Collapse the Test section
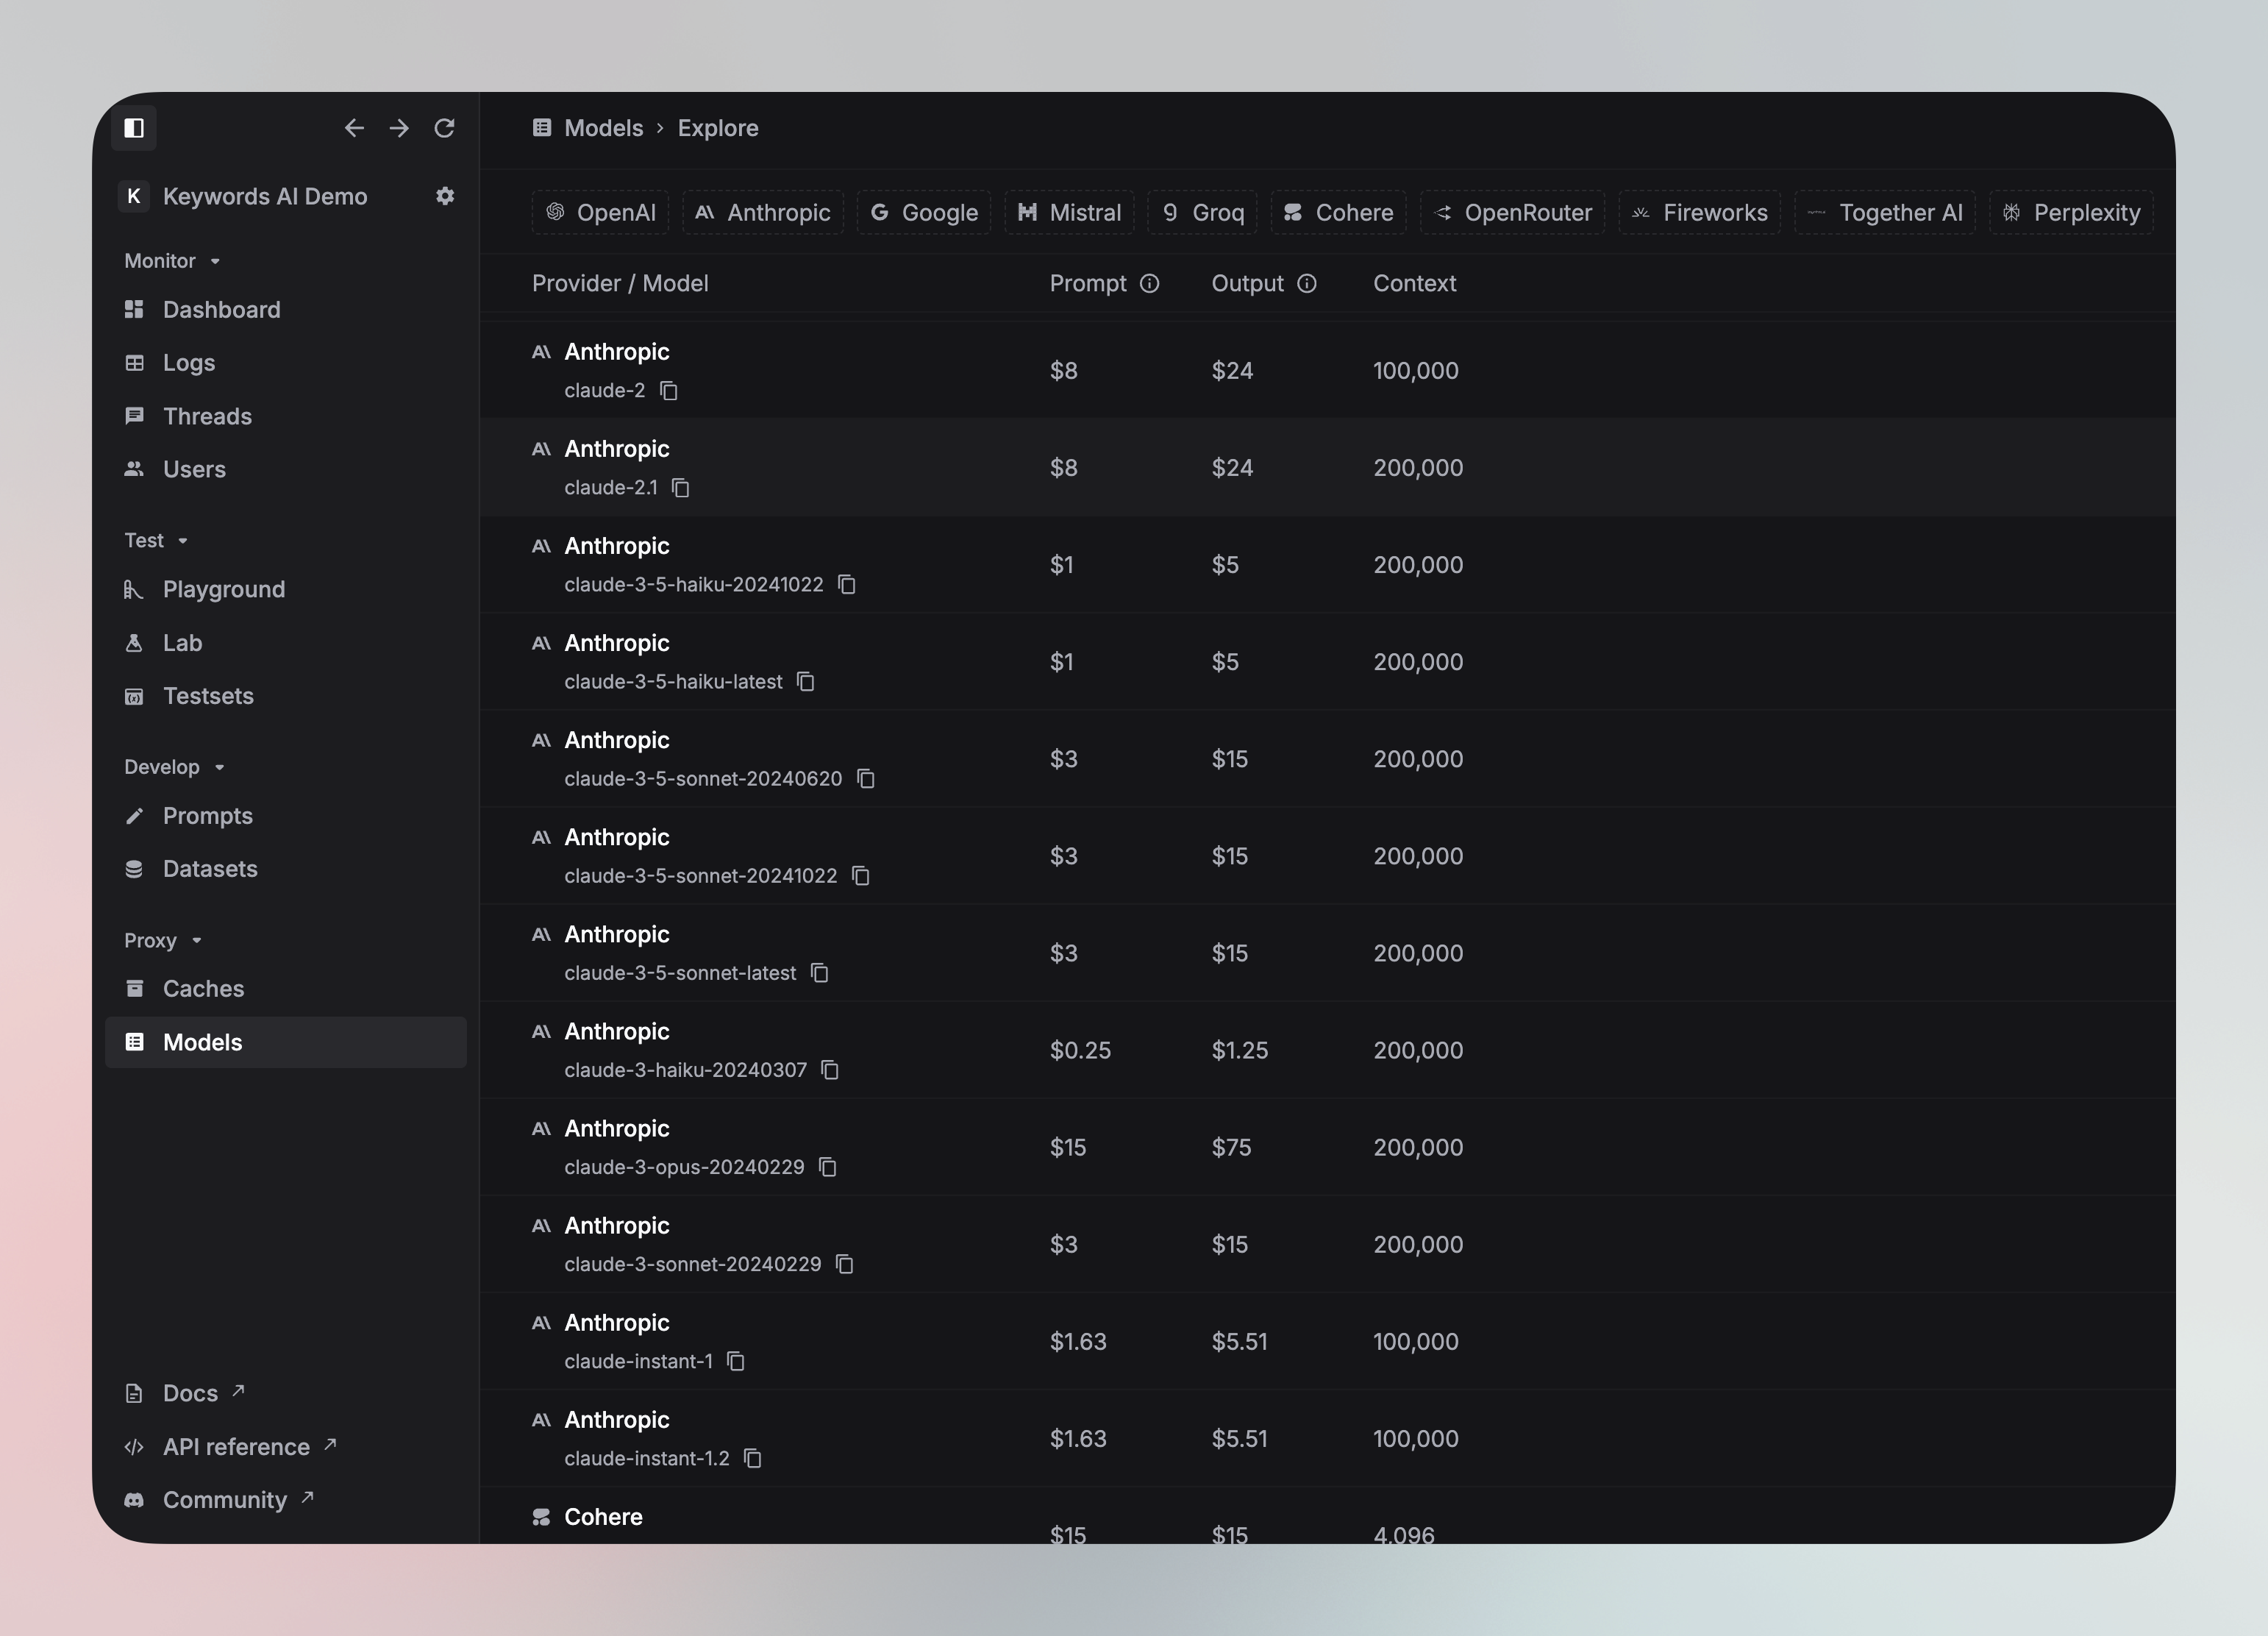This screenshot has height=1636, width=2268. pos(156,541)
